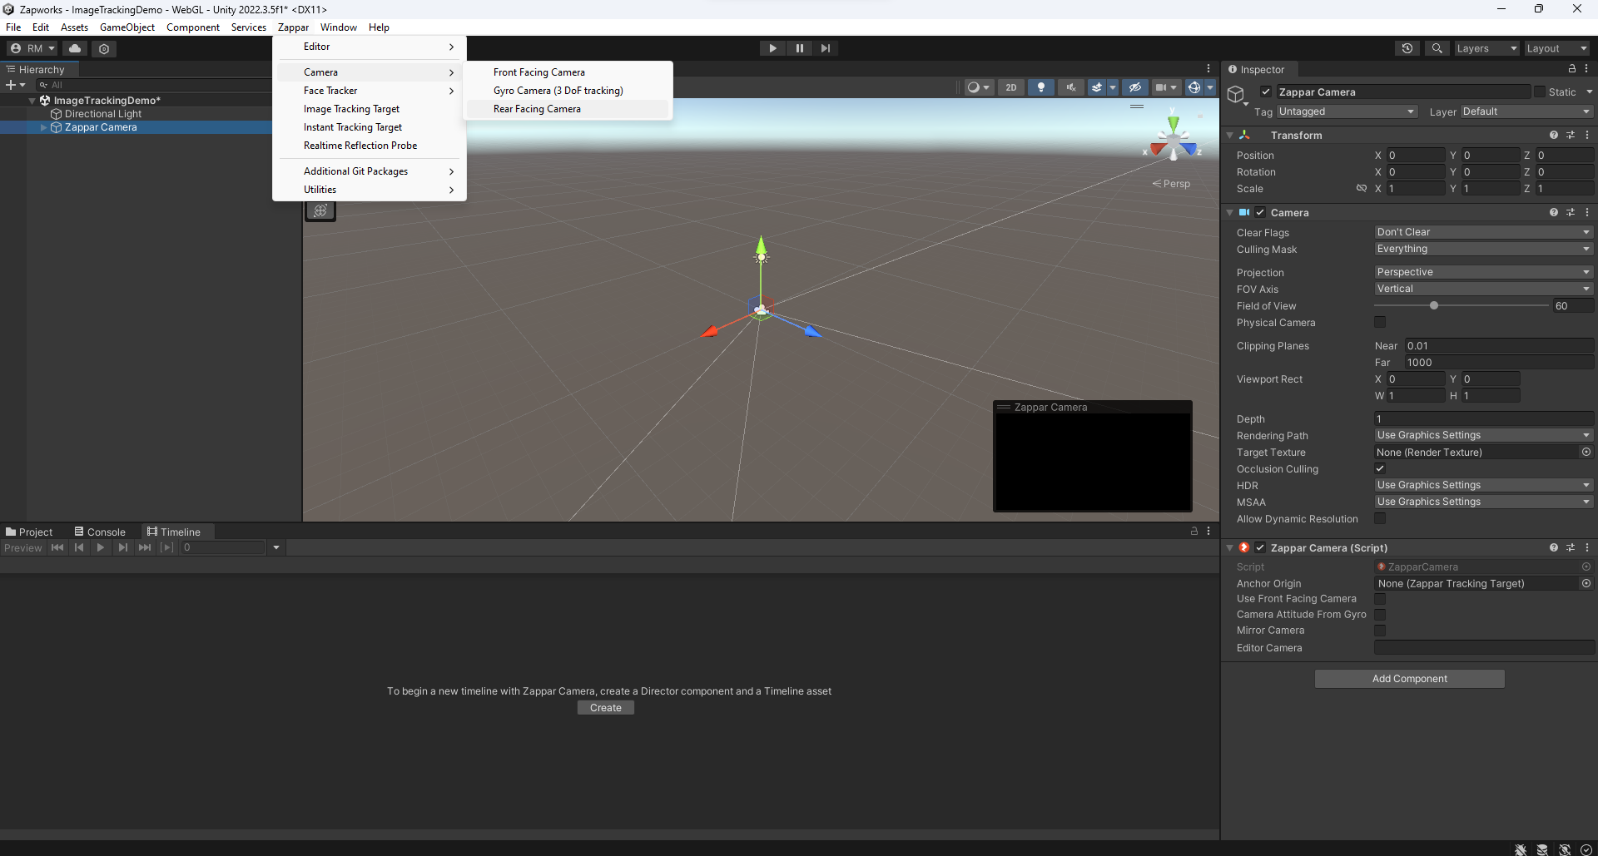Open Layers dropdown in top toolbar
1598x856 pixels.
coord(1486,48)
